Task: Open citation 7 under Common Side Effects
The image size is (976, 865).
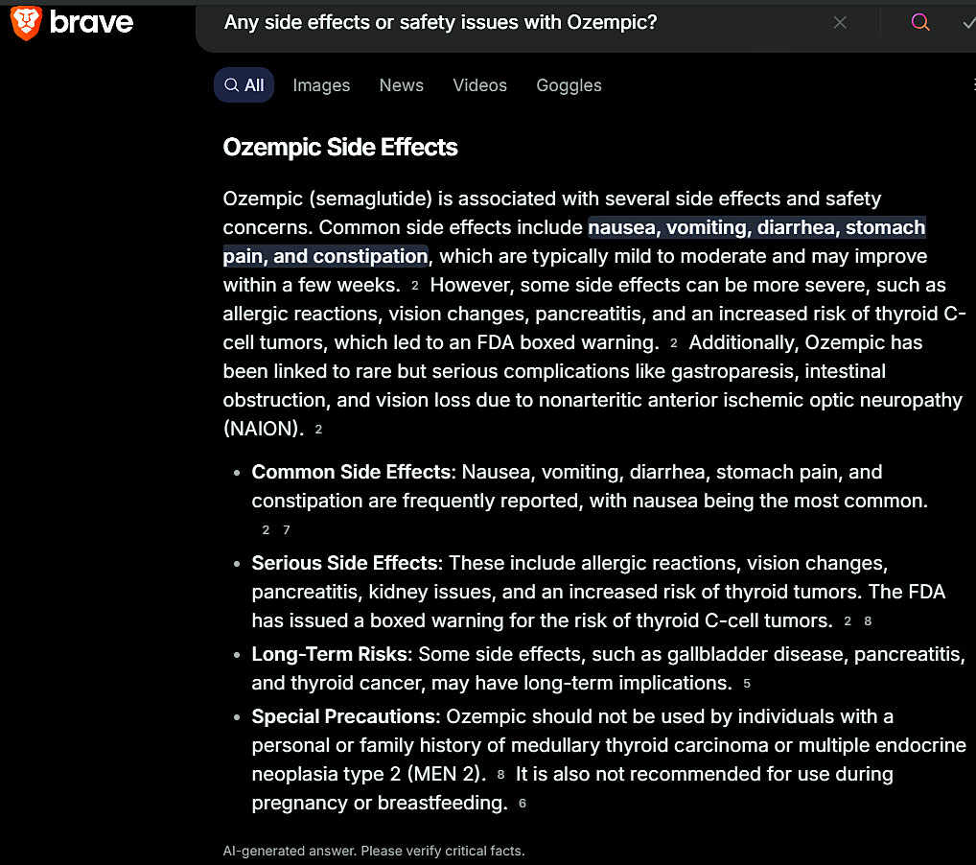Action: coord(286,530)
